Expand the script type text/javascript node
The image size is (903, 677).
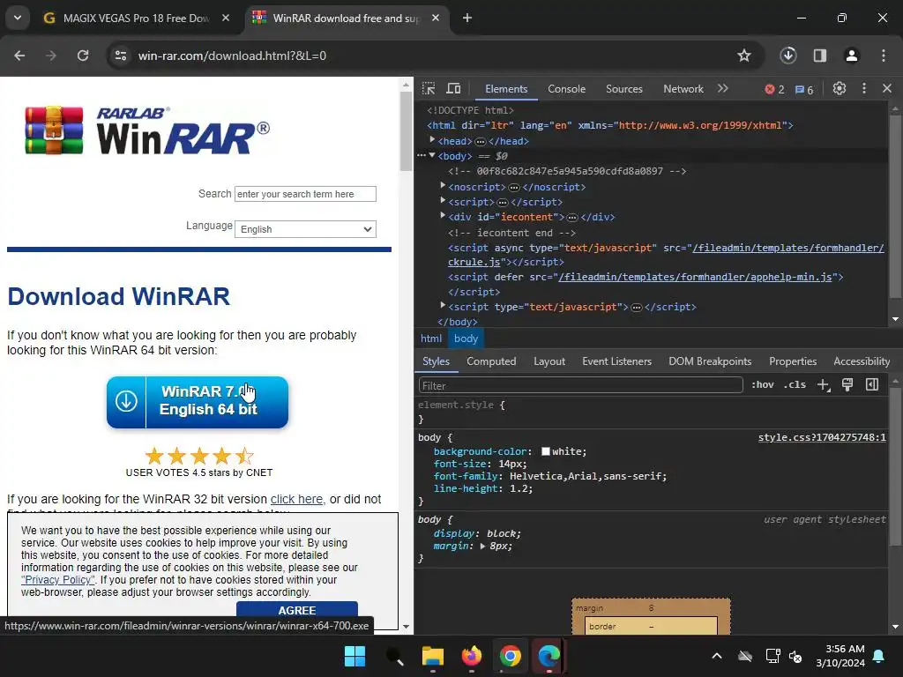point(443,305)
